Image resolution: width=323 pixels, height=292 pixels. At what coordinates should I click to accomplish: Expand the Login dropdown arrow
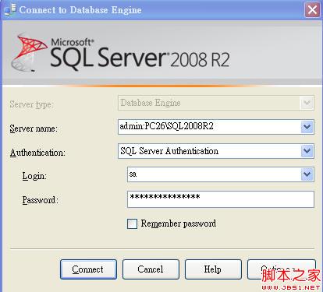307,174
